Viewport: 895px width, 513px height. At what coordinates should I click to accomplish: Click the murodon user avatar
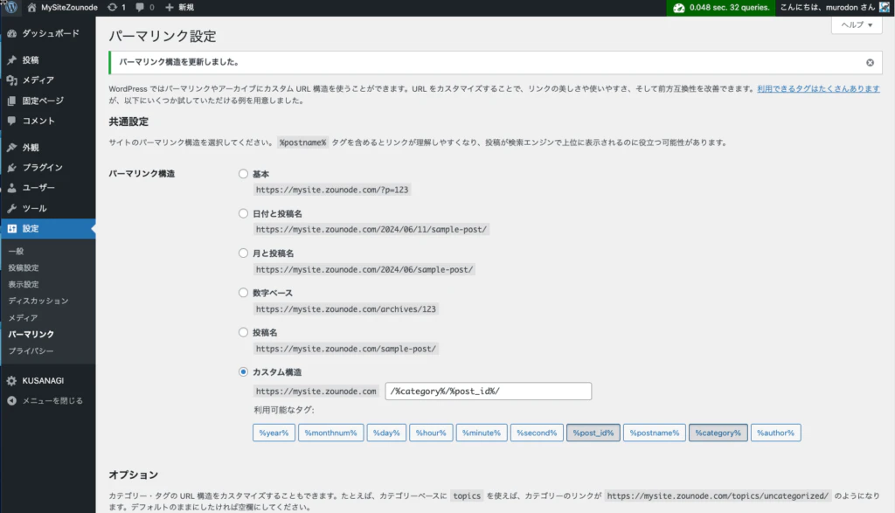(x=885, y=7)
